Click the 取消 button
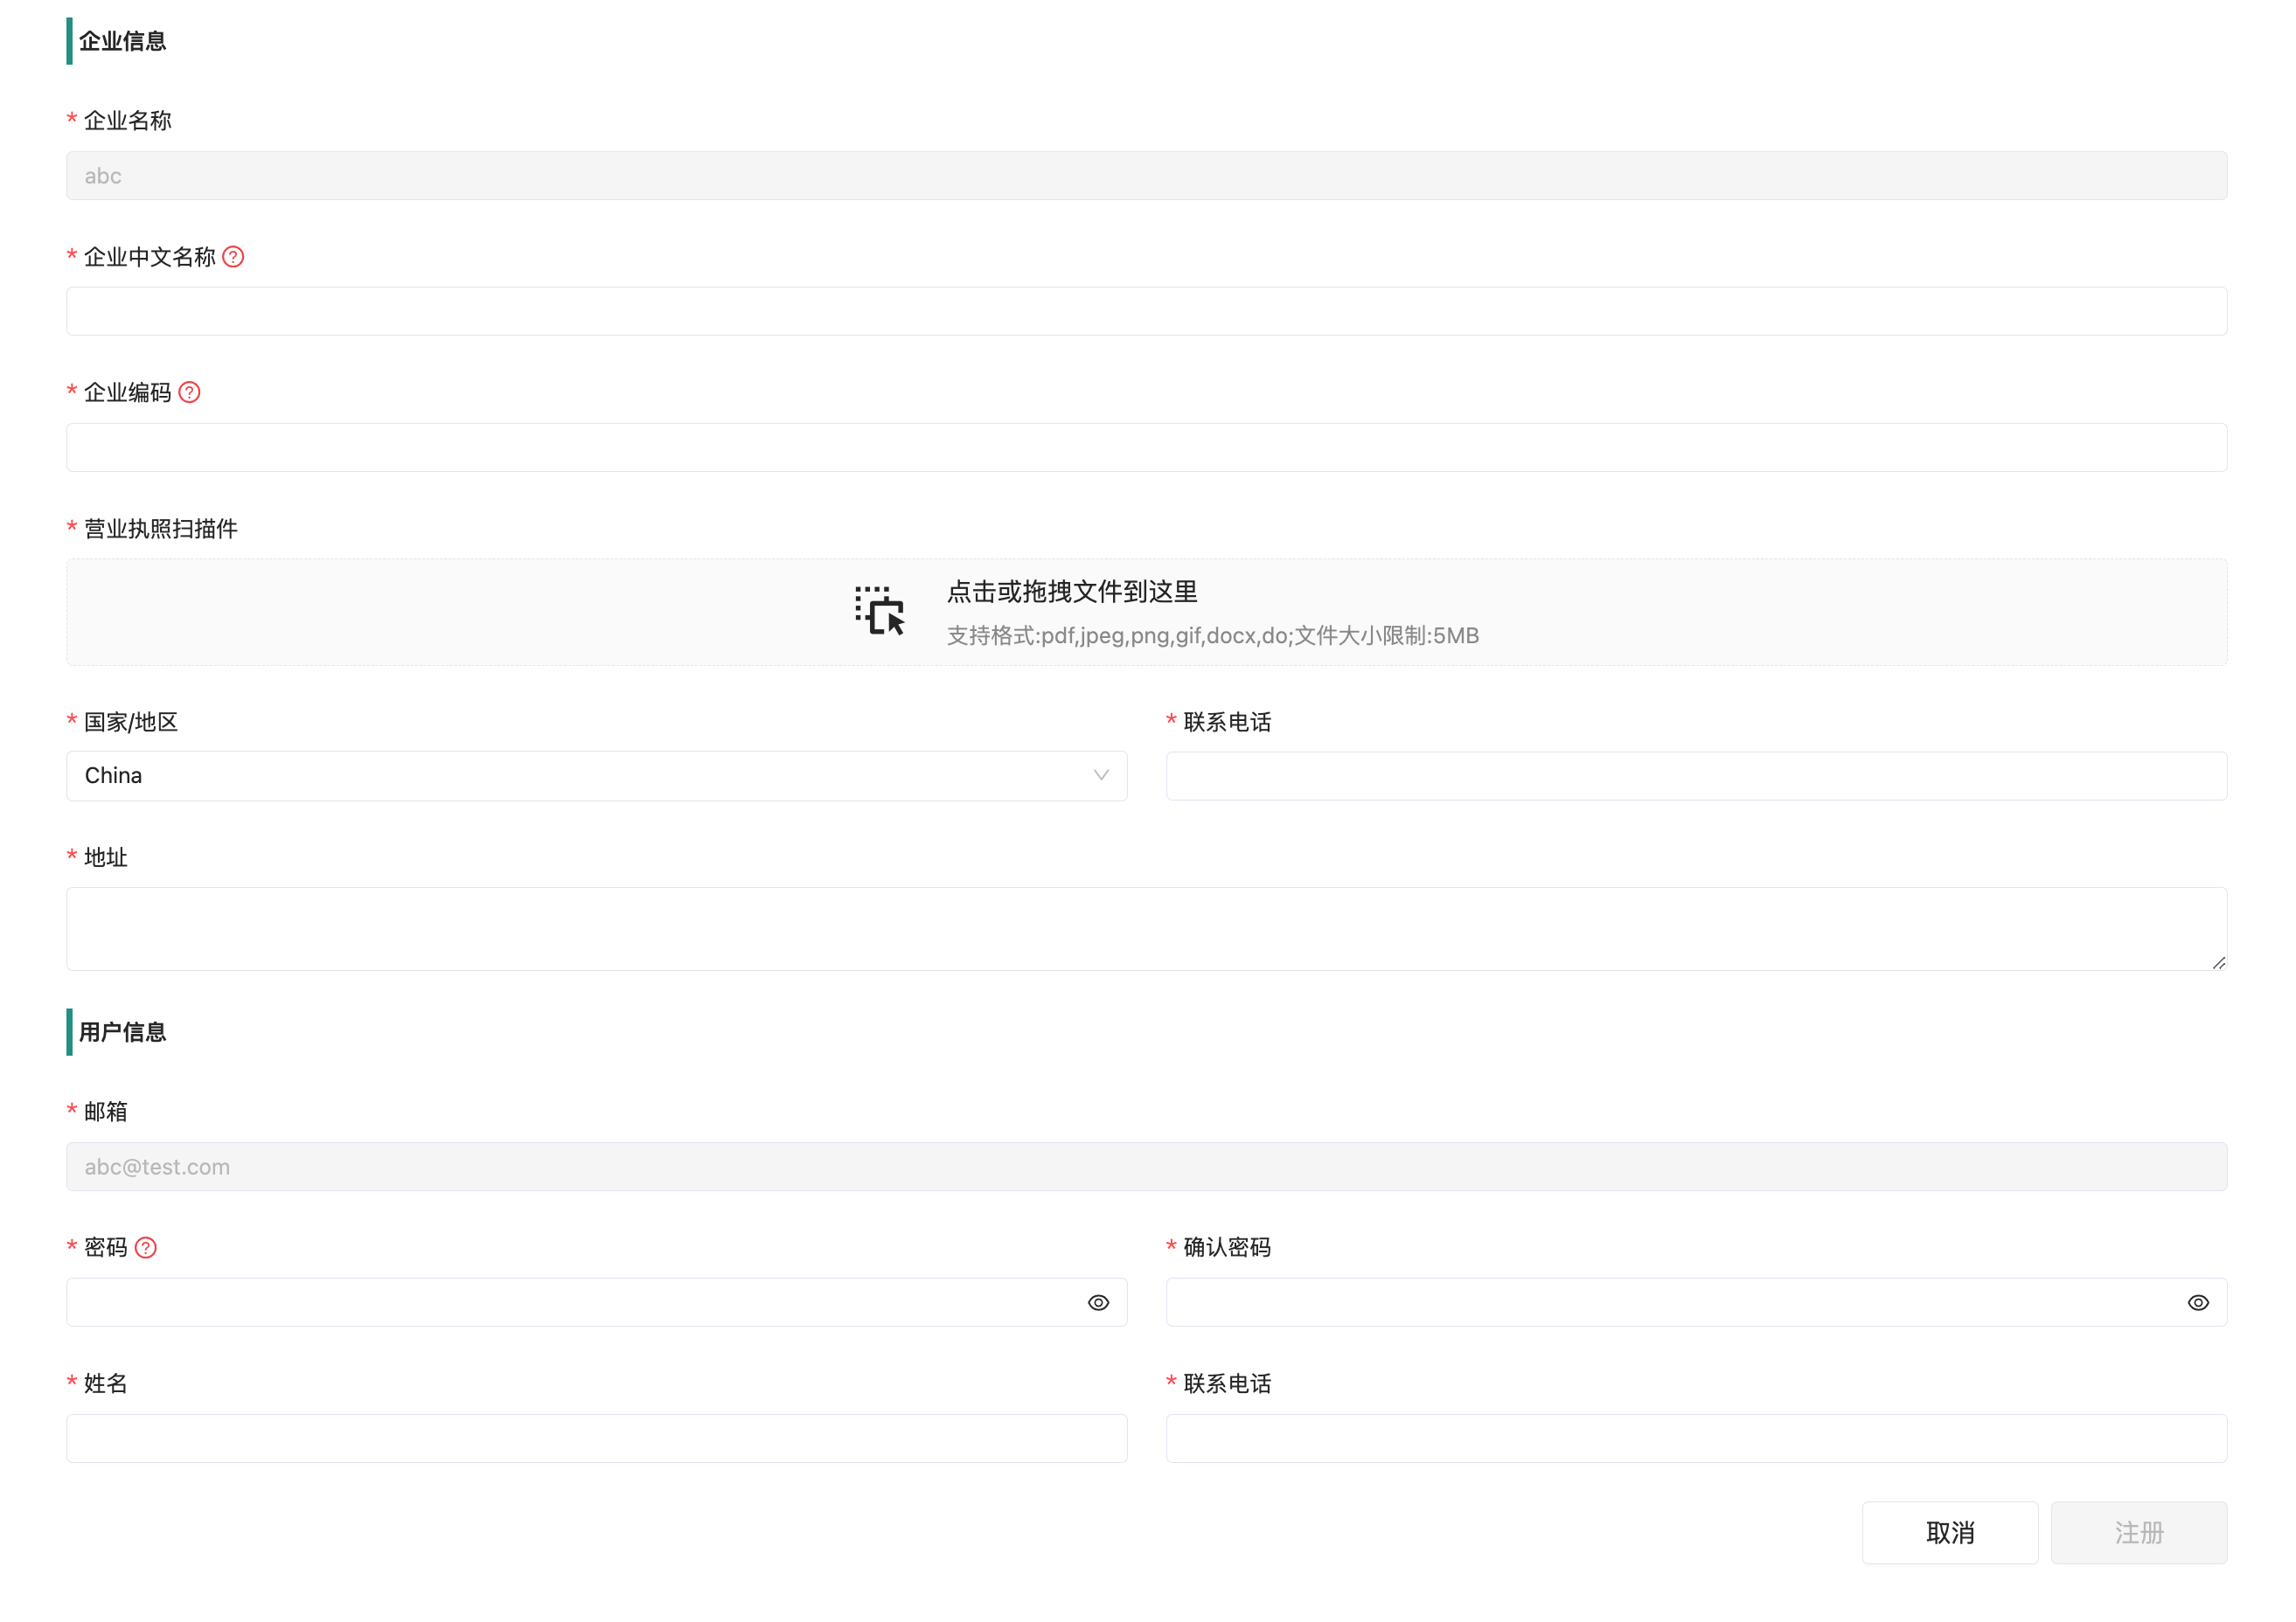The image size is (2296, 1622). tap(1949, 1532)
